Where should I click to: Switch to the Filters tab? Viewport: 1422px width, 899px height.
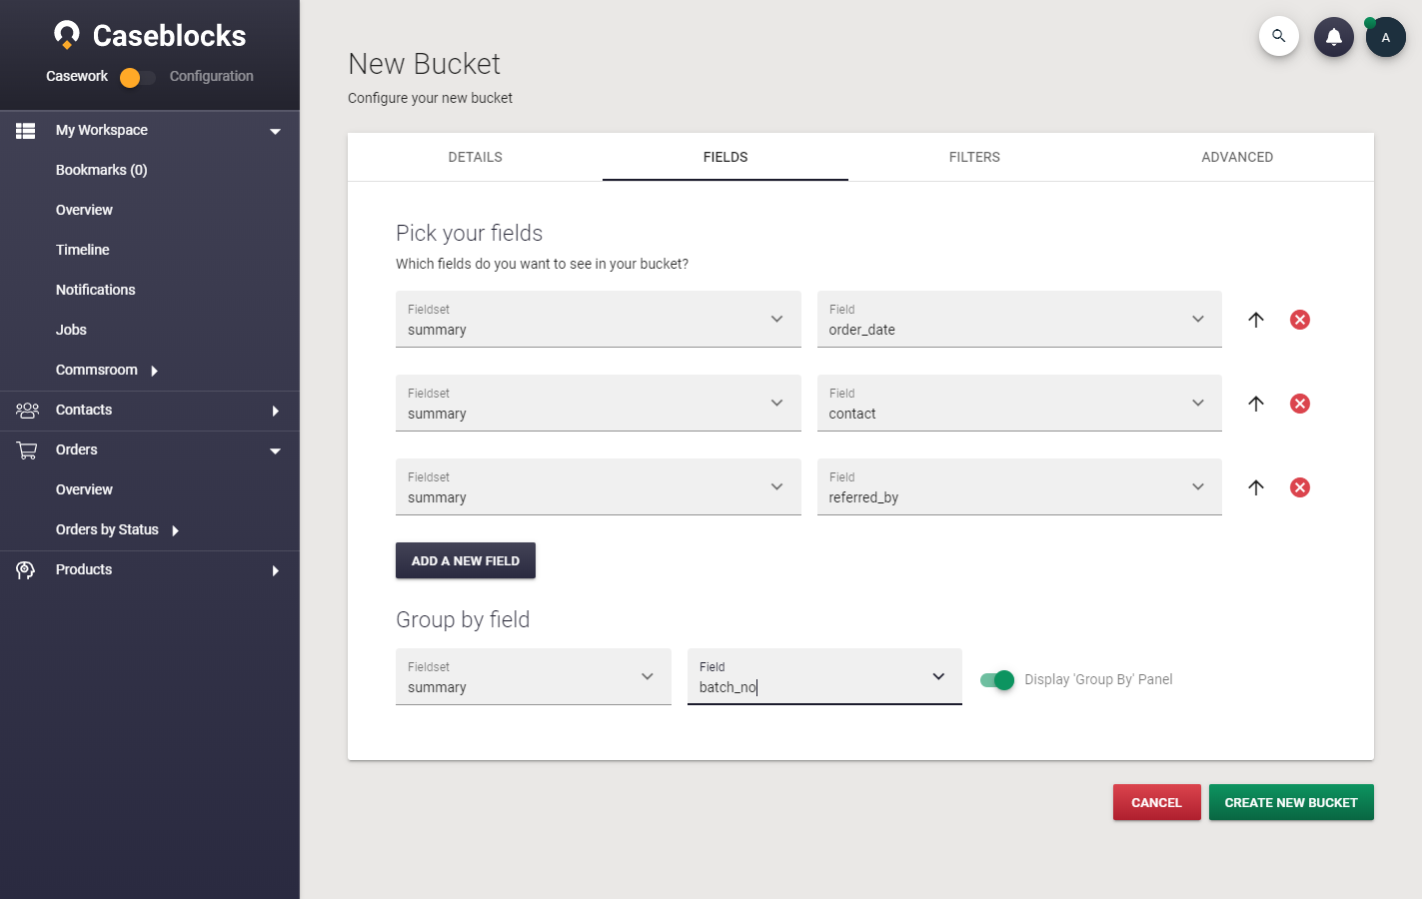coord(974,157)
